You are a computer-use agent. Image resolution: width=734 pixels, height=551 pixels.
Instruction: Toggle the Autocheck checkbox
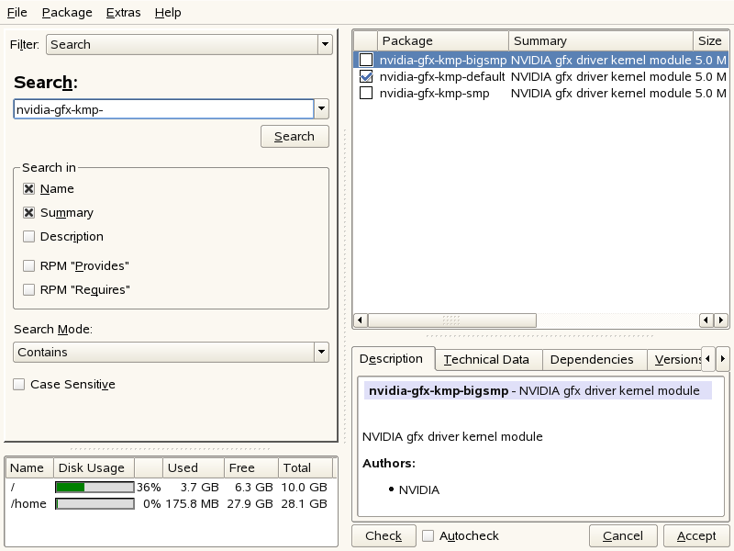(x=428, y=535)
